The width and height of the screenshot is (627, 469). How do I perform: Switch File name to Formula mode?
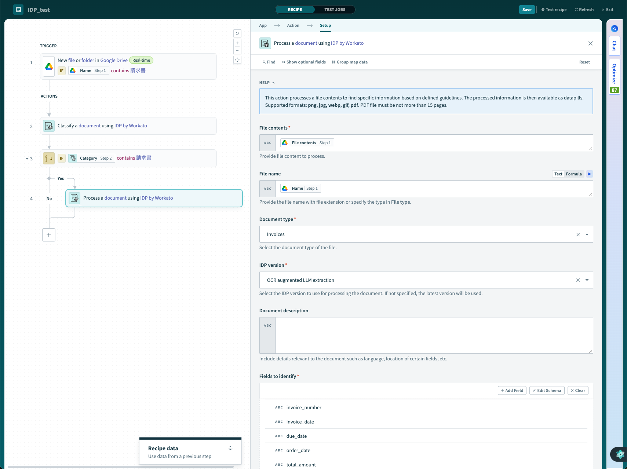tap(574, 174)
